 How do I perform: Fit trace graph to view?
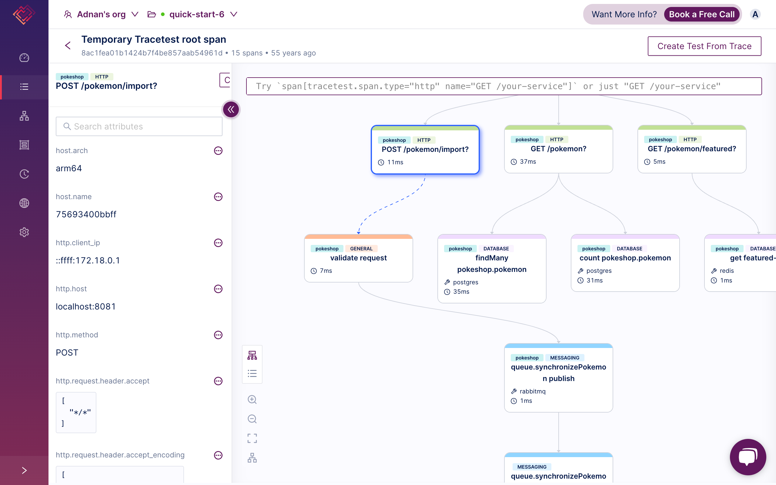252,438
